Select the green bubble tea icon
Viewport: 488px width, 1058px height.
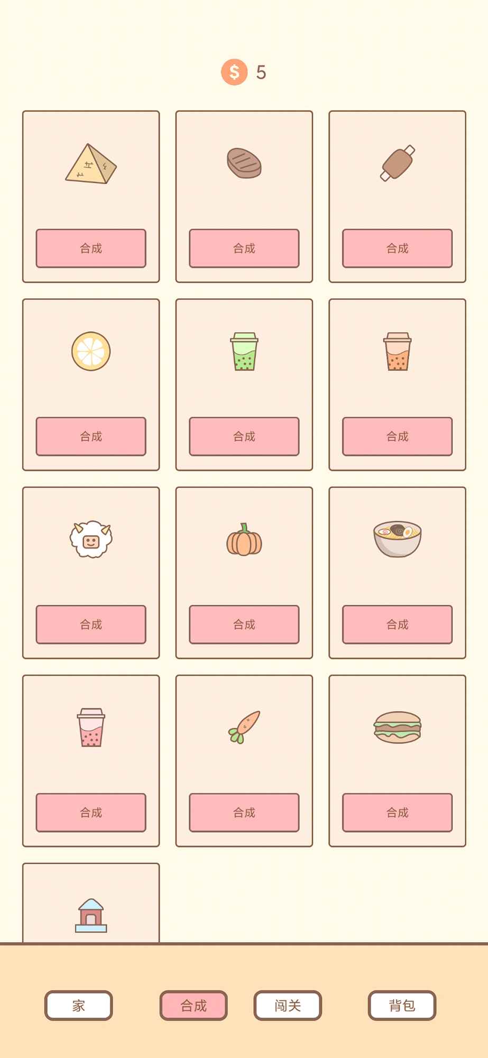(x=244, y=351)
